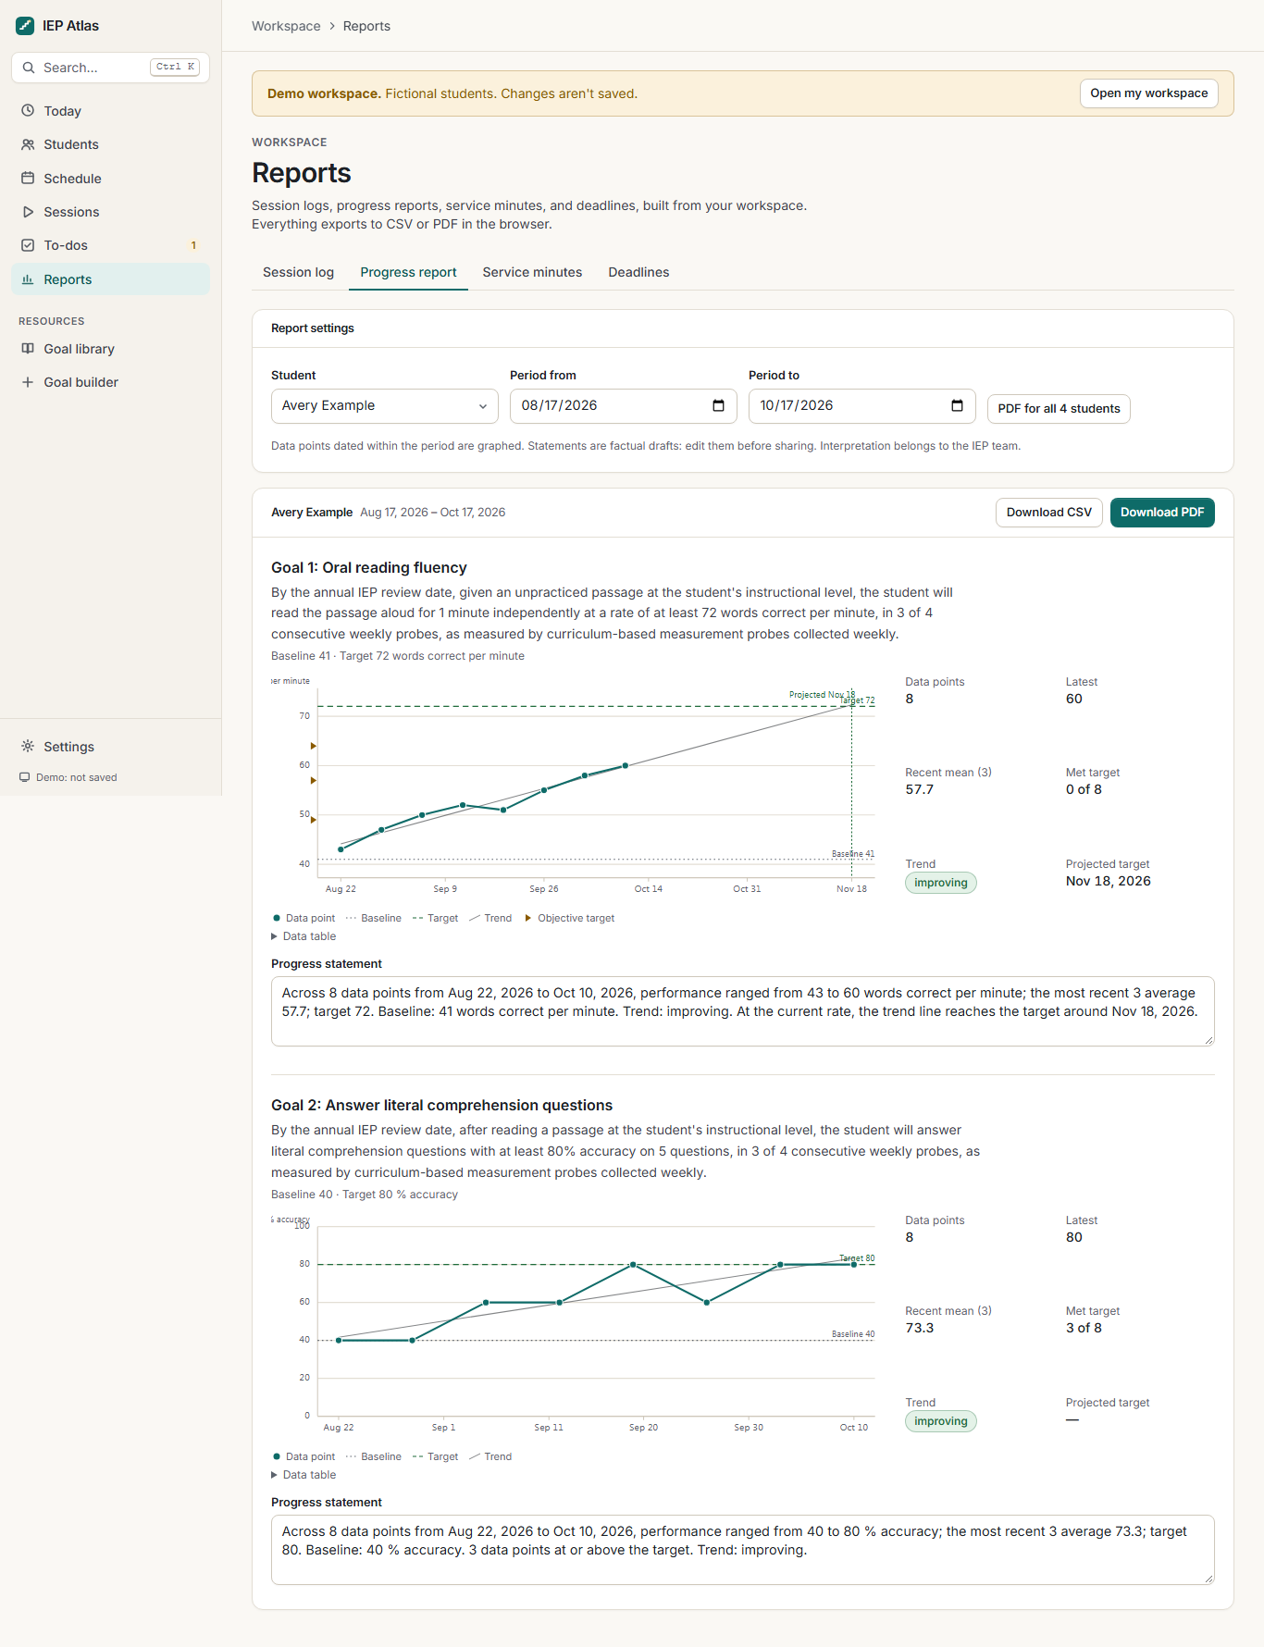This screenshot has width=1264, height=1647.
Task: Open Settings via its gear icon
Action: pos(28,746)
